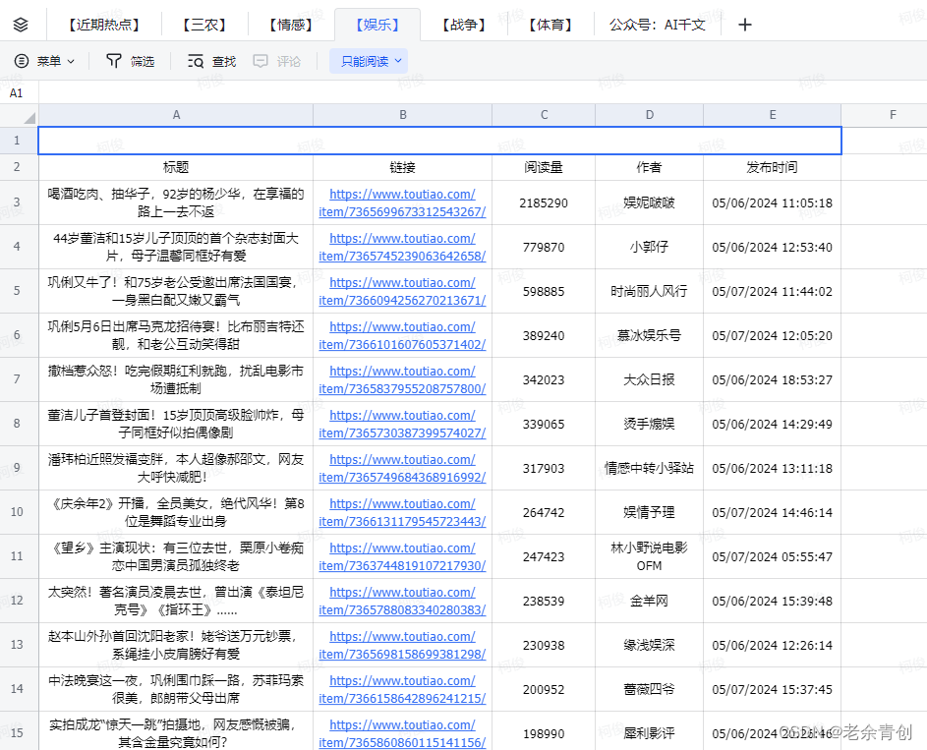Open toutiao link ending 7365745239063642658
The image size is (927, 750).
[x=403, y=247]
